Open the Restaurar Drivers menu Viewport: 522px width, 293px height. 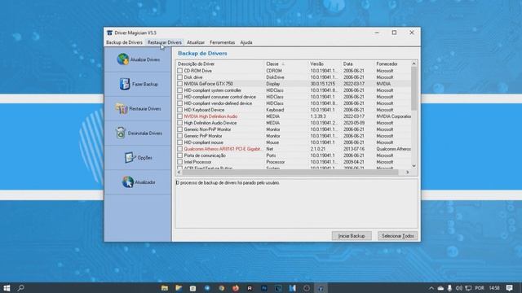[165, 42]
